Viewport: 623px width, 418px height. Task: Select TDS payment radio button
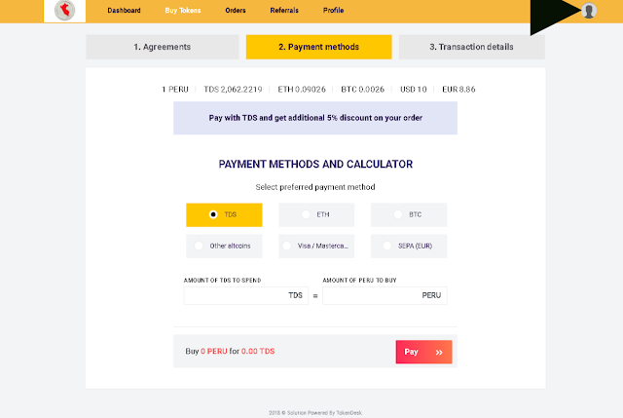[x=213, y=214]
